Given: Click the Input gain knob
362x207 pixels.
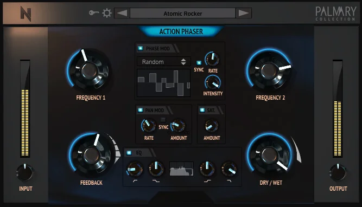Looking at the screenshot, I should [x=25, y=172].
